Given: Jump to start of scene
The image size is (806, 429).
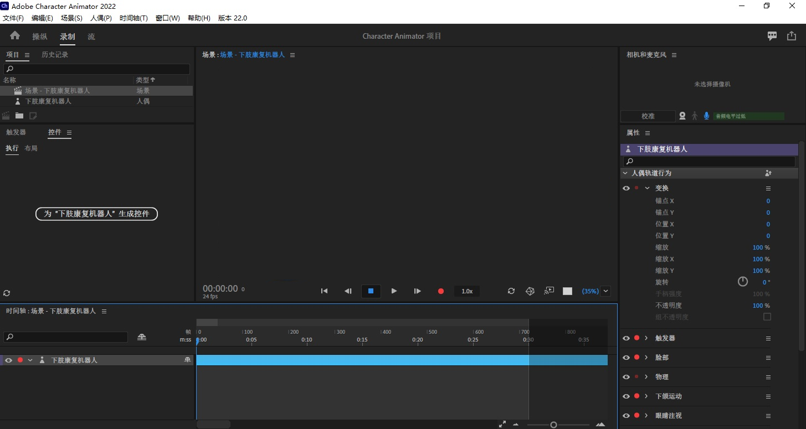Looking at the screenshot, I should (x=325, y=291).
